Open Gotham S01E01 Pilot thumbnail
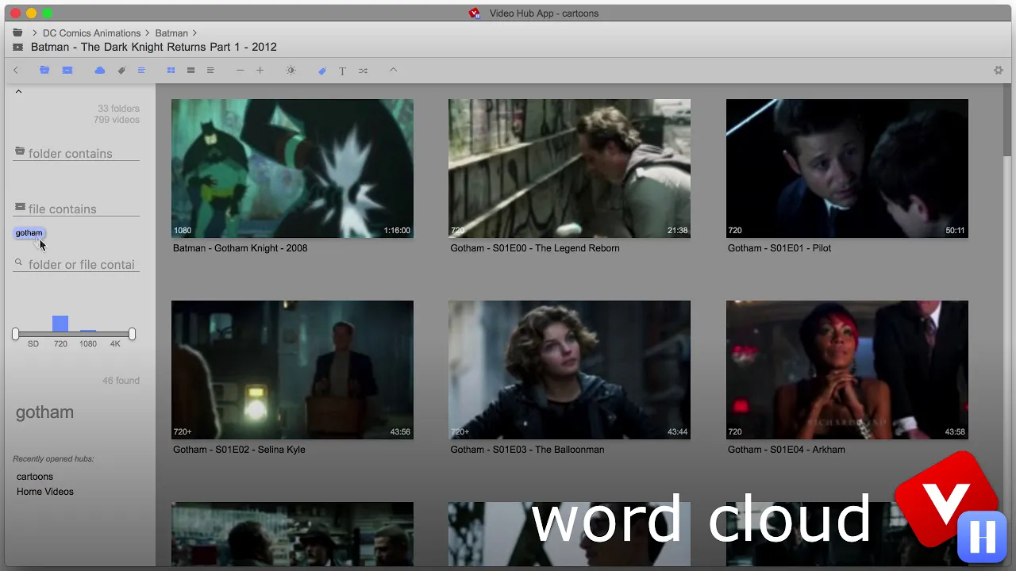 coord(847,168)
